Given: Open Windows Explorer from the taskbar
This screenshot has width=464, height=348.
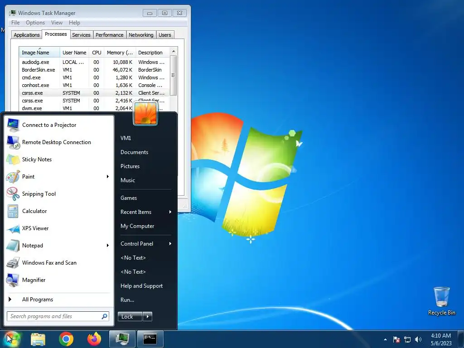Looking at the screenshot, I should point(38,339).
